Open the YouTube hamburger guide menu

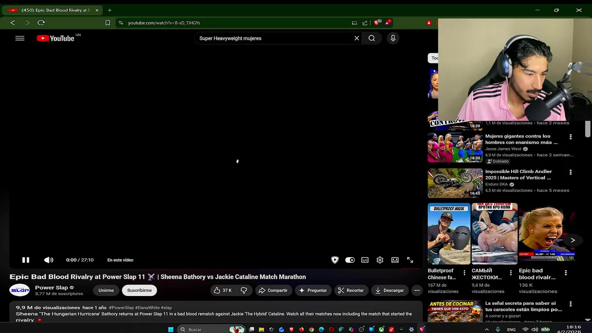click(20, 38)
